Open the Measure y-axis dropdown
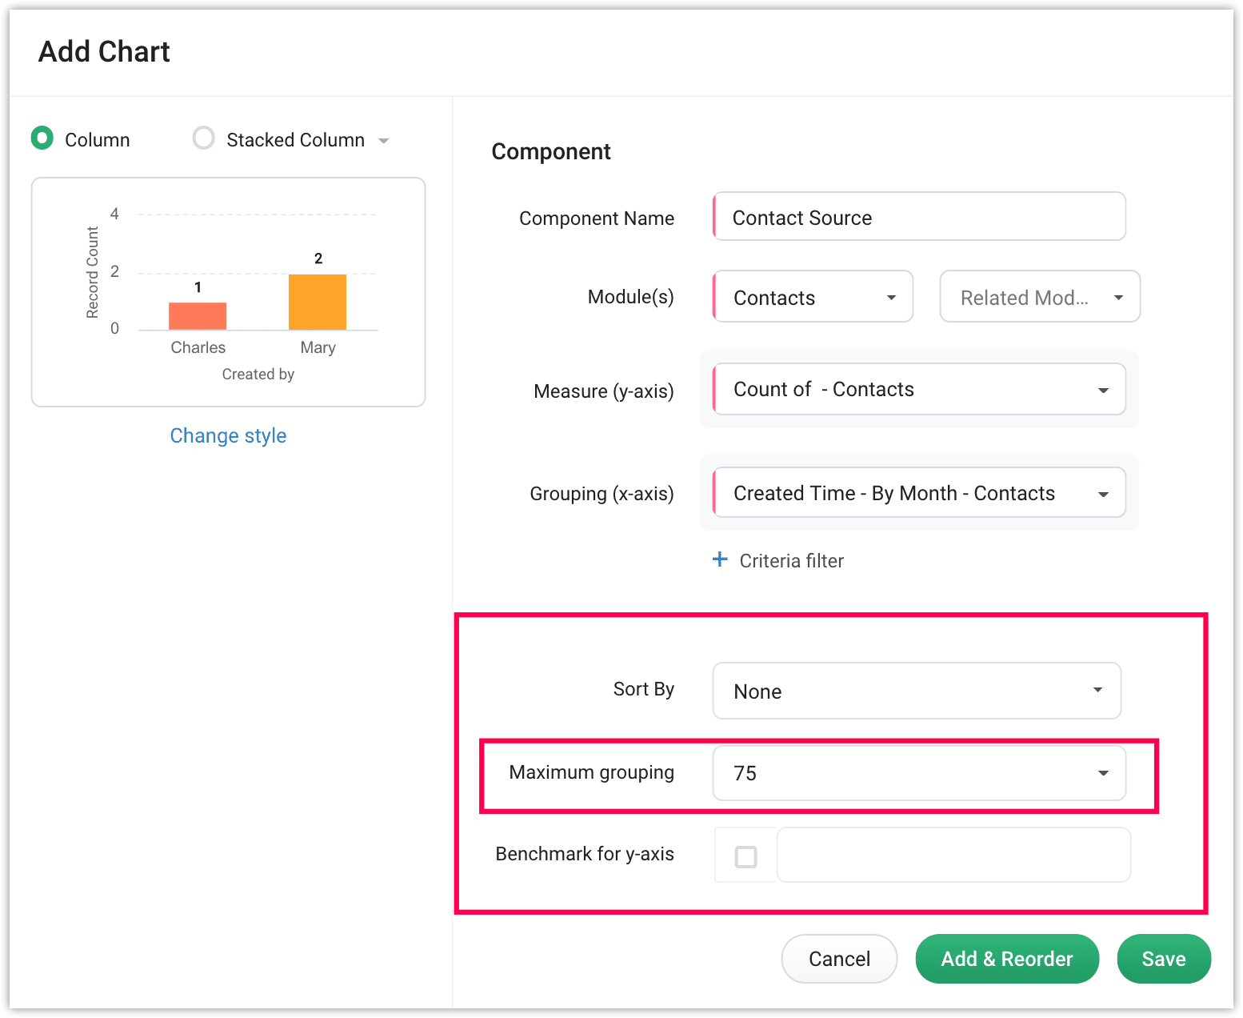Screen dimensions: 1243x1018 [919, 390]
